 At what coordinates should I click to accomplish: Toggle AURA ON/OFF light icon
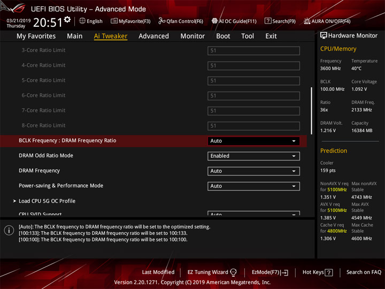[x=307, y=21]
